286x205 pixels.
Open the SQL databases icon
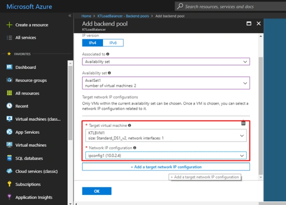coord(9,158)
